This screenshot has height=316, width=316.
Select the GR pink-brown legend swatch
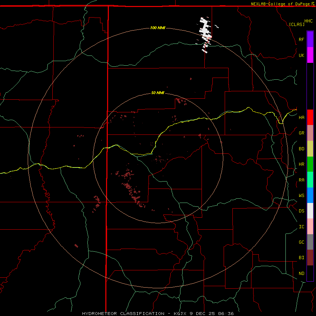[310, 133]
